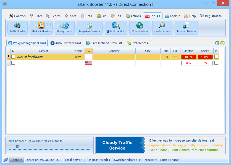
Task: Sort by the Uptime column header
Action: (x=188, y=51)
